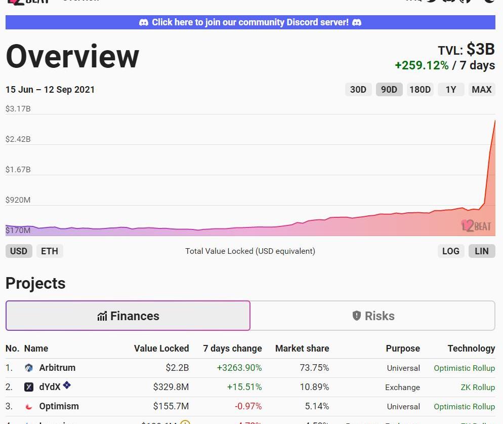Click ZK Rollup in dYdX row
The height and width of the screenshot is (424, 503).
coord(478,388)
